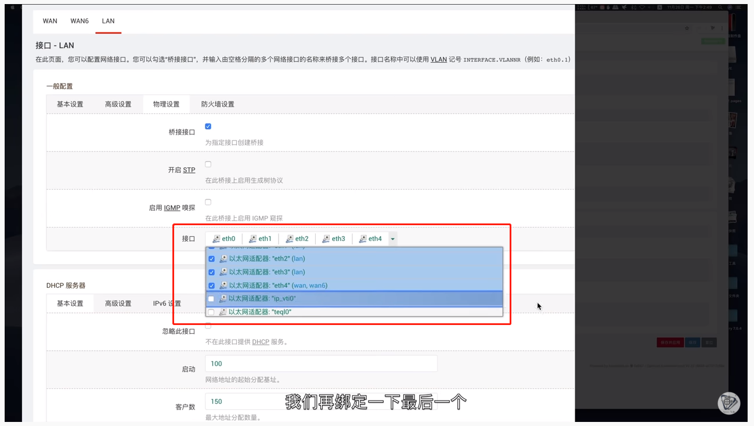The height and width of the screenshot is (426, 754).
Task: Click the browser extension icon beside three-dot menu
Action: tap(713, 28)
